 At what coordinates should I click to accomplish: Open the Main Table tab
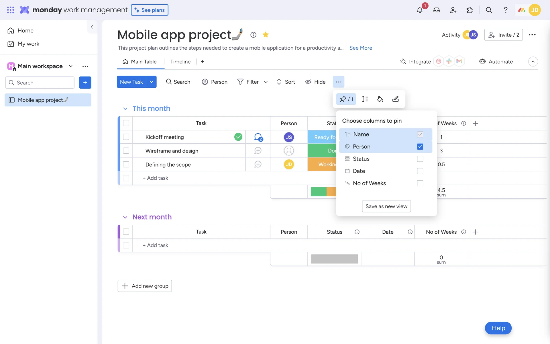pyautogui.click(x=140, y=62)
